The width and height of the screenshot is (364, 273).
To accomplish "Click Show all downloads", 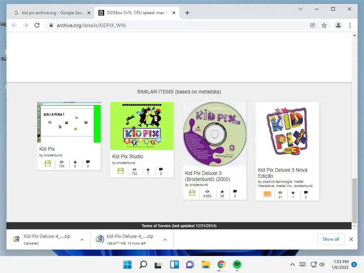I will coord(331,239).
